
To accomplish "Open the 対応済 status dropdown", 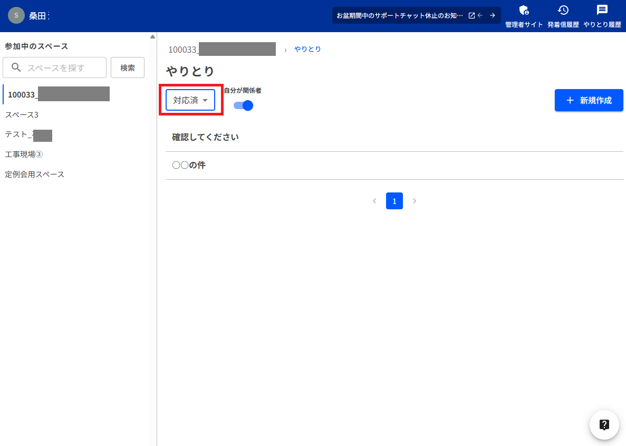I will pyautogui.click(x=190, y=100).
